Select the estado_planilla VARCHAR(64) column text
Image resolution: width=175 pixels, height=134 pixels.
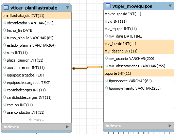coord(31,45)
